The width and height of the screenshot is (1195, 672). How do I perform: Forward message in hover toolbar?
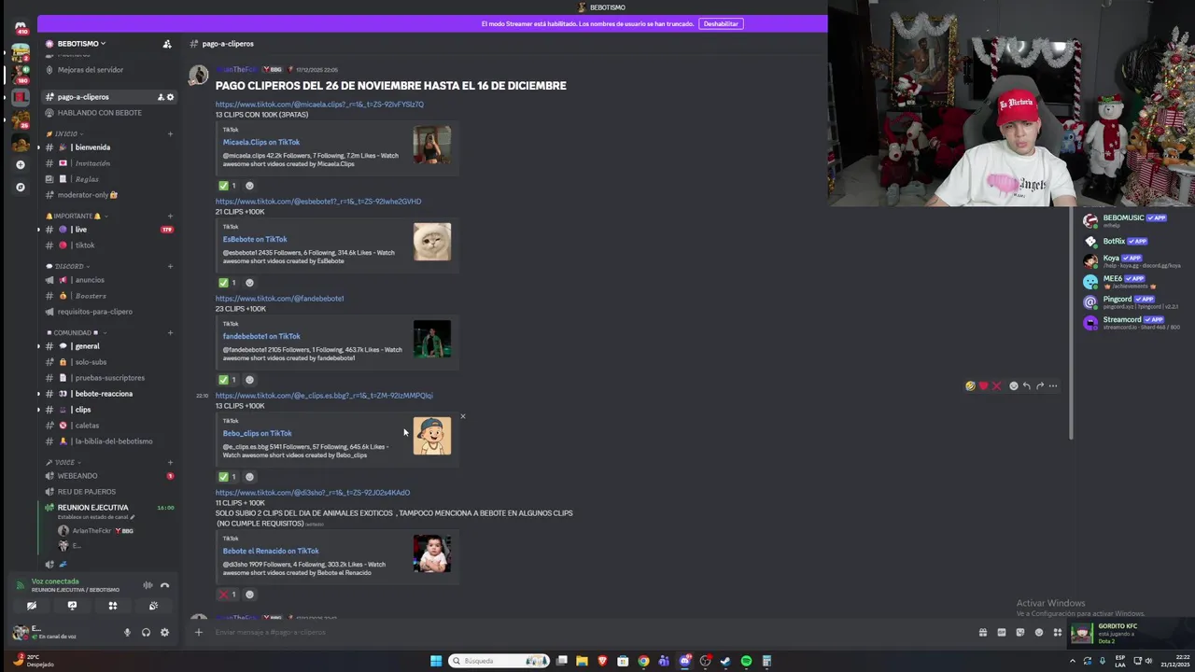tap(1039, 386)
